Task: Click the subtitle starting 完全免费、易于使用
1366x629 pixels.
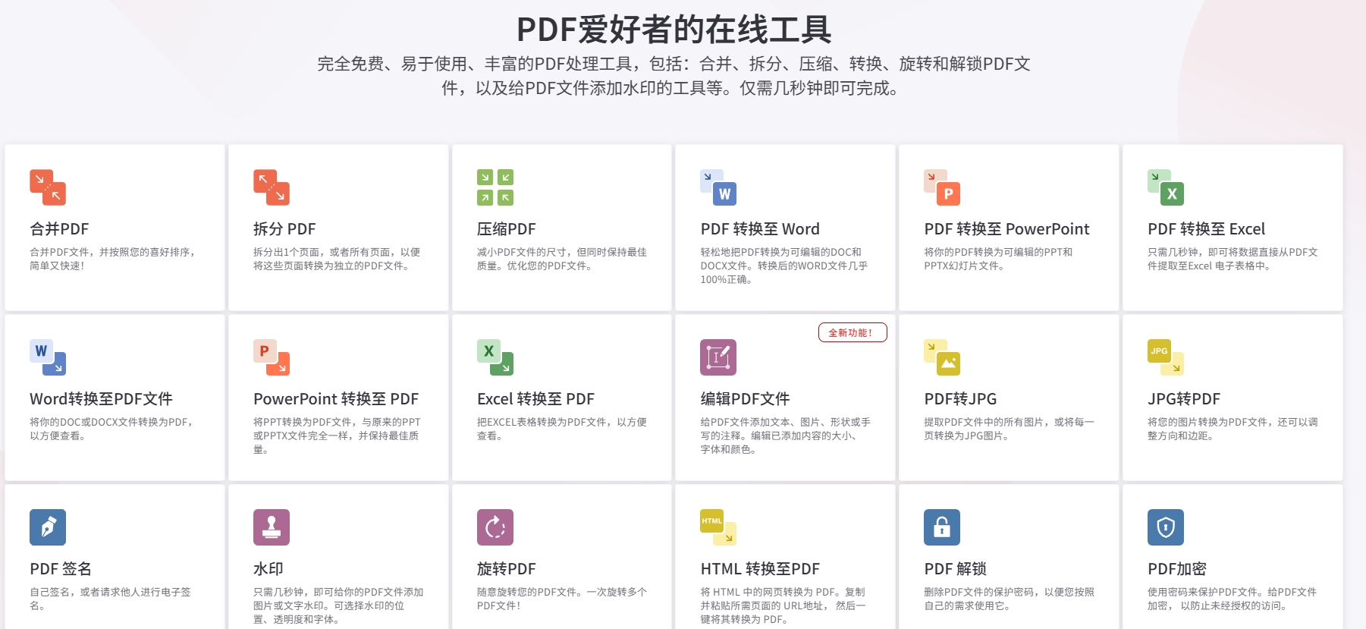Action: point(674,76)
